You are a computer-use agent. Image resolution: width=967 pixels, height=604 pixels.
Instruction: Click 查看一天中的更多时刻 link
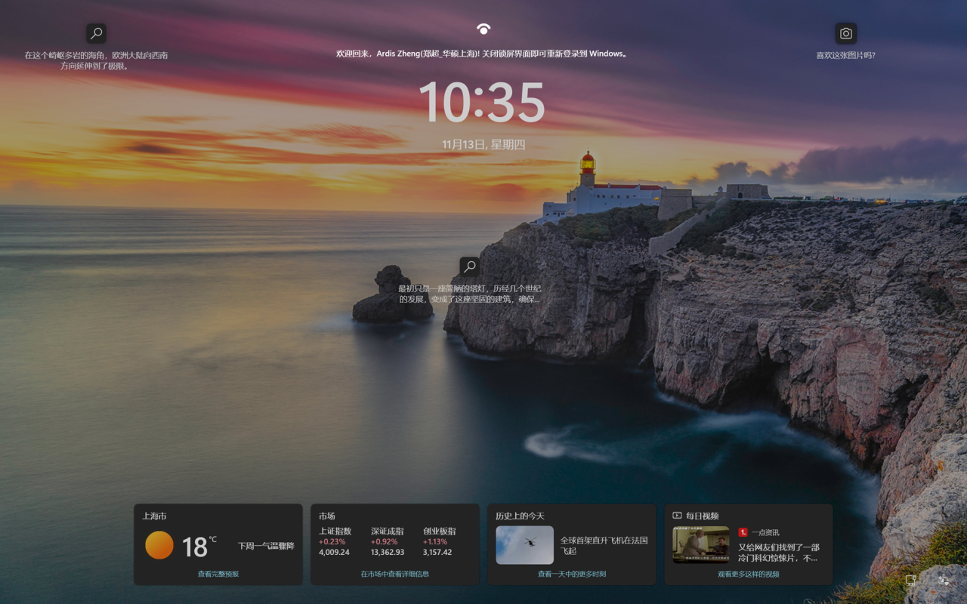coord(571,574)
